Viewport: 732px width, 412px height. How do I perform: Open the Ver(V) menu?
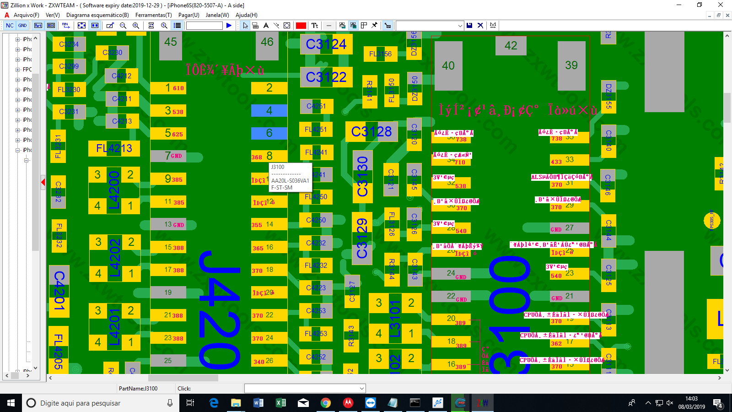(53, 15)
